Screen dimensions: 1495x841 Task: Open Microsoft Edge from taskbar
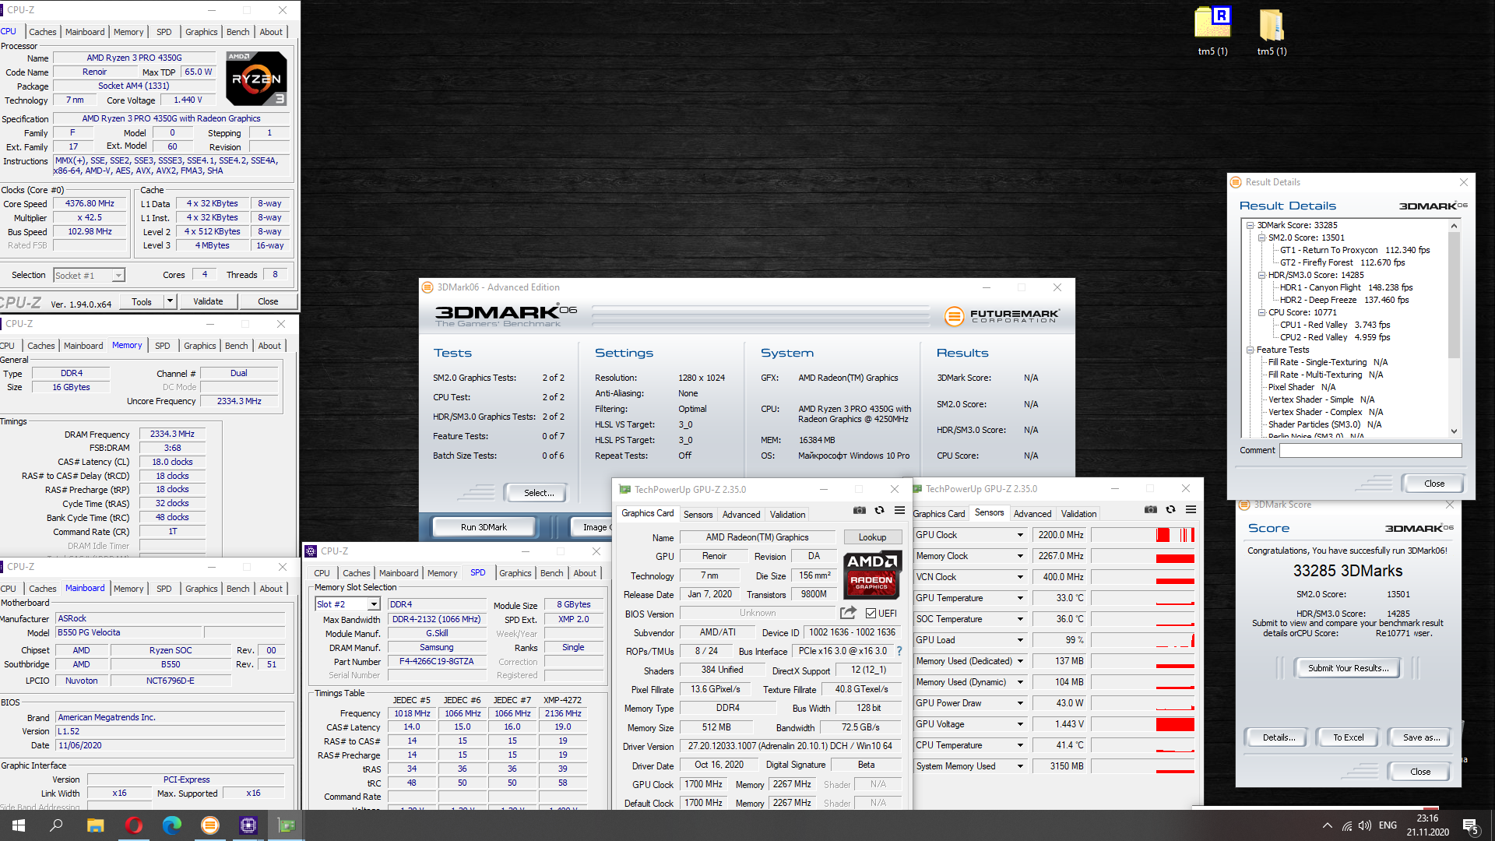pyautogui.click(x=172, y=825)
